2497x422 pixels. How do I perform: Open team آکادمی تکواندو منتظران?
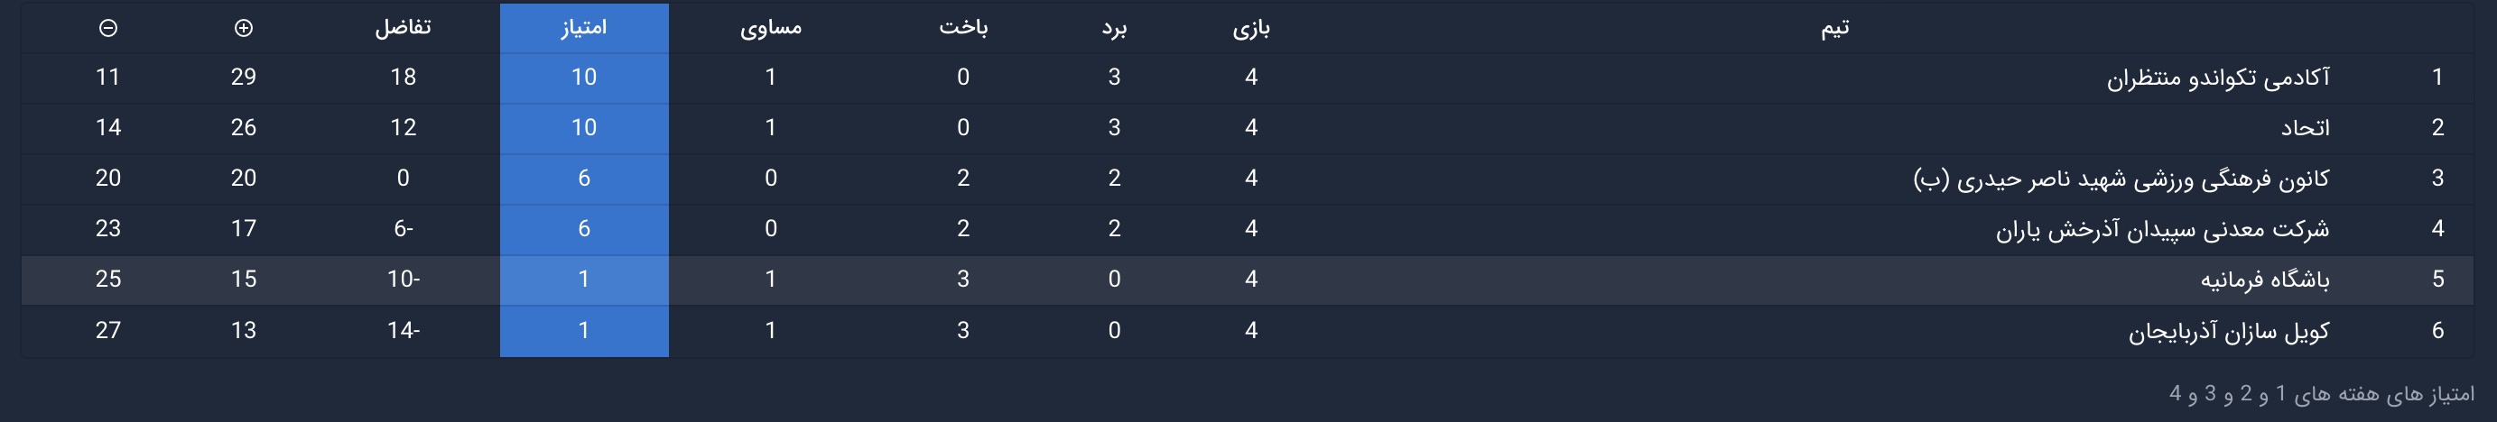point(2218,78)
